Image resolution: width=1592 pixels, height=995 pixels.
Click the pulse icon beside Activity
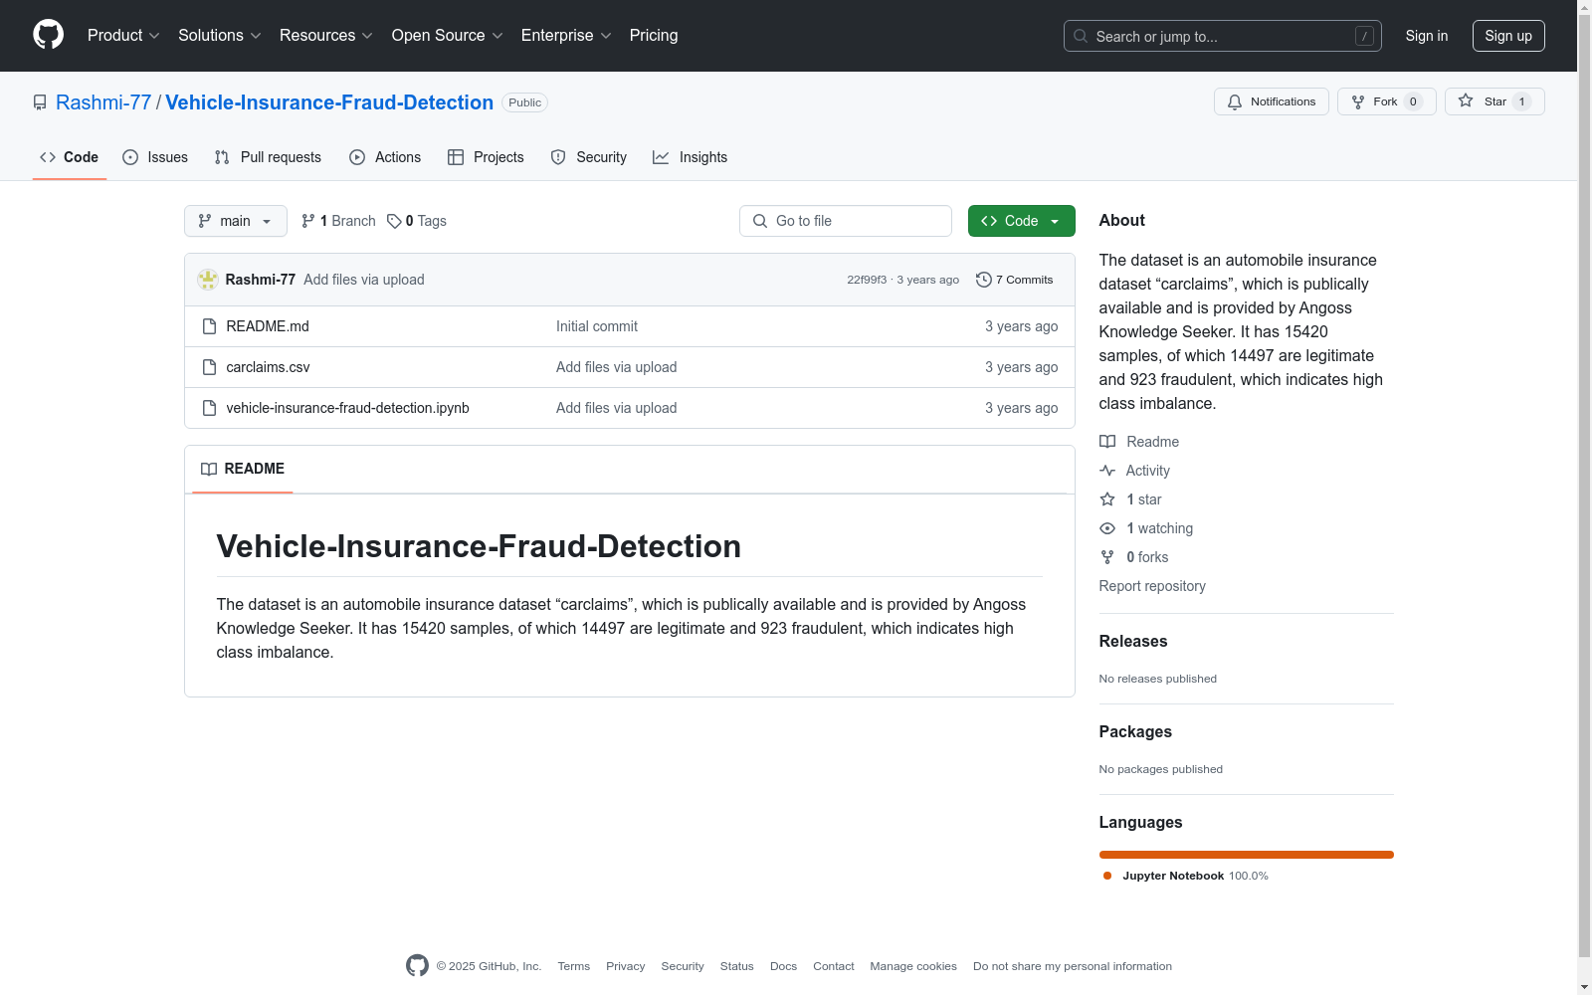tap(1107, 471)
